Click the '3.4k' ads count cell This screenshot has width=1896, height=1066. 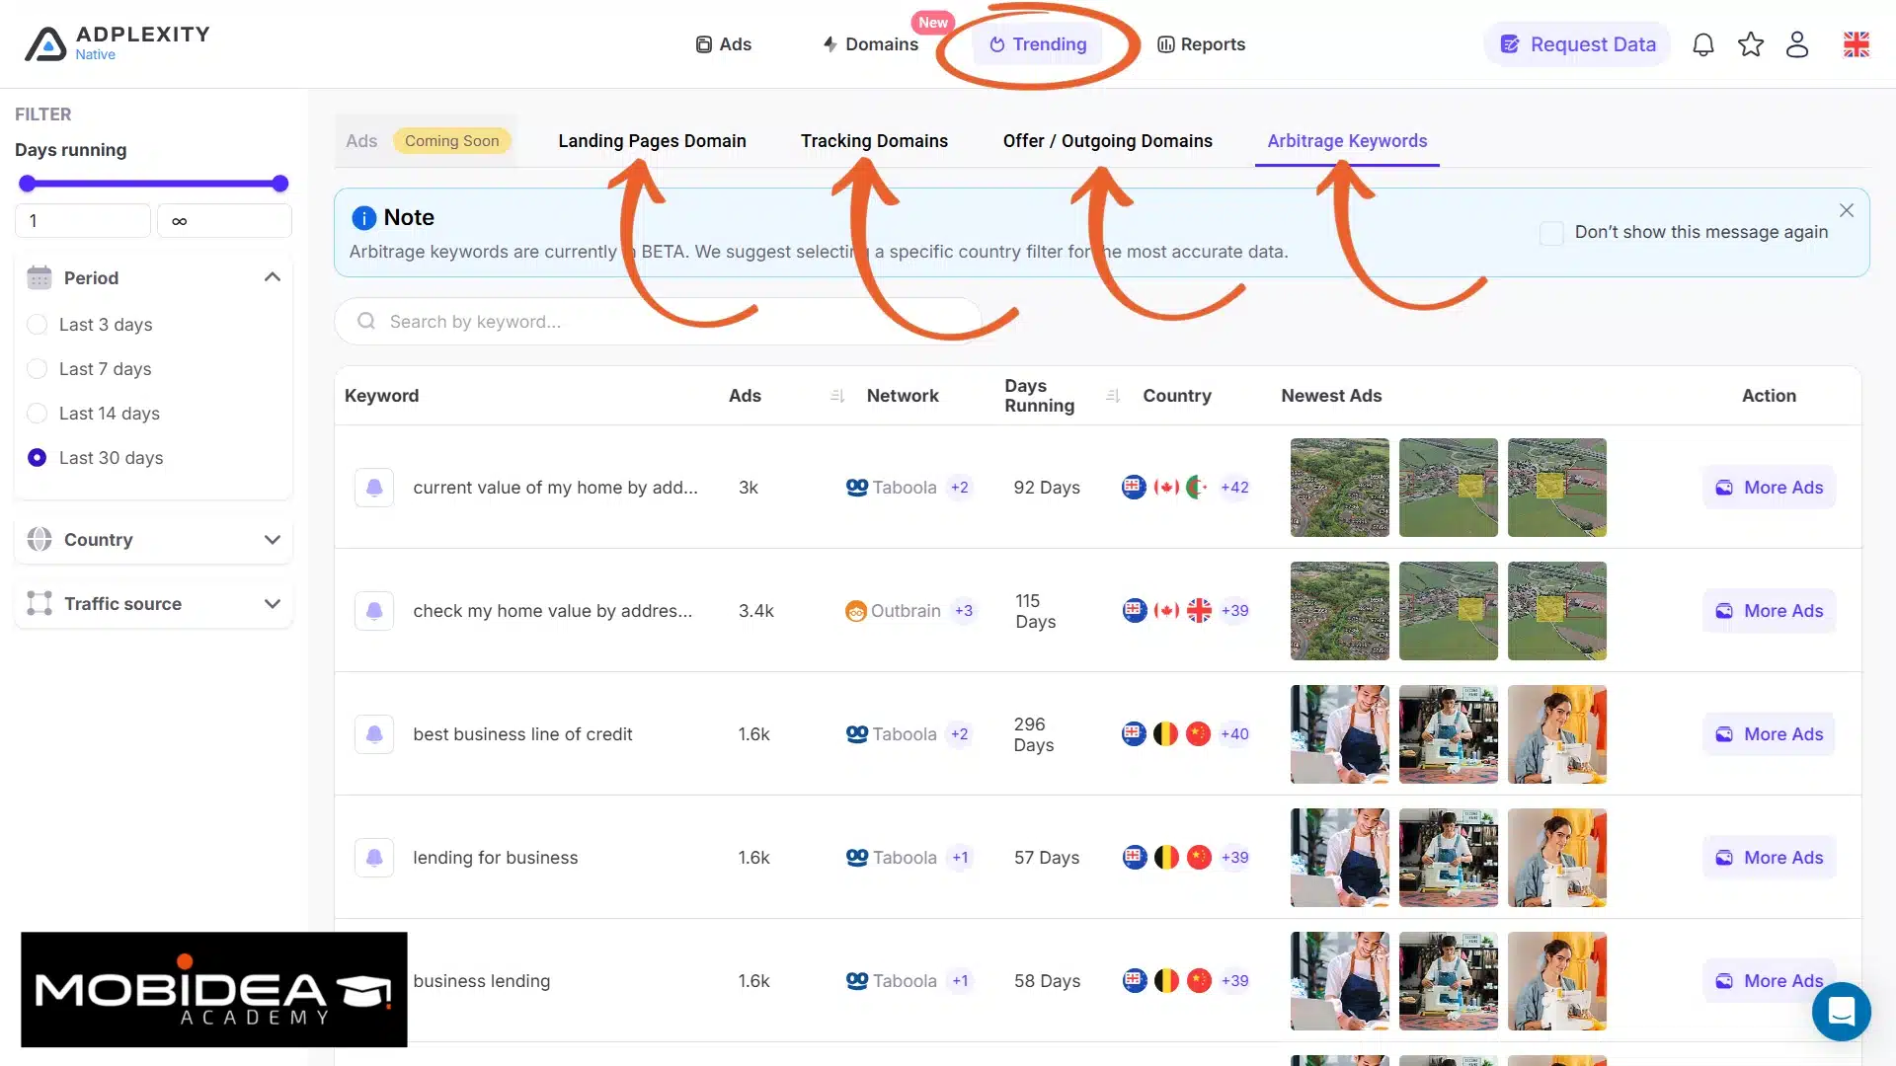click(x=755, y=611)
